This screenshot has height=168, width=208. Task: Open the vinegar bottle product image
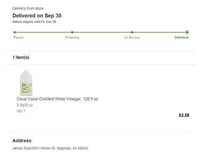pos(26,83)
